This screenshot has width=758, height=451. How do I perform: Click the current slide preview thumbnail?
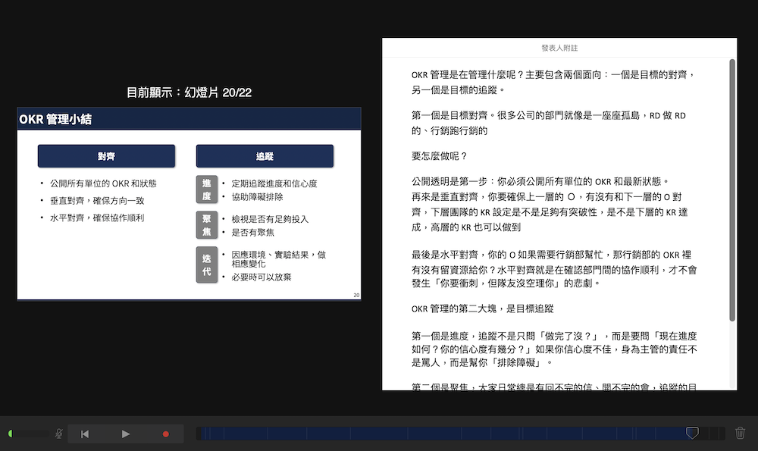pyautogui.click(x=189, y=203)
